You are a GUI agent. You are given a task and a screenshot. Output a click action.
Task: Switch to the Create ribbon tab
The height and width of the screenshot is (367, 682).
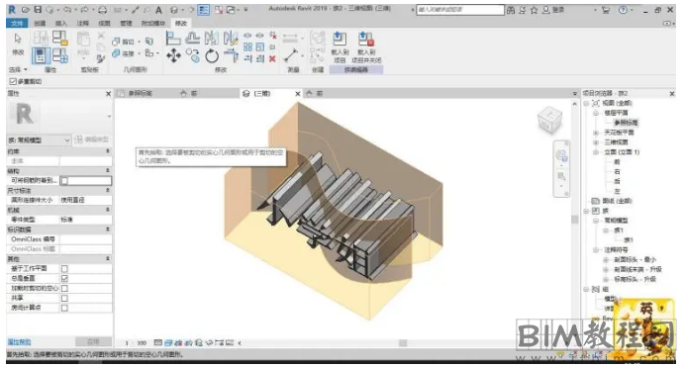coord(40,23)
